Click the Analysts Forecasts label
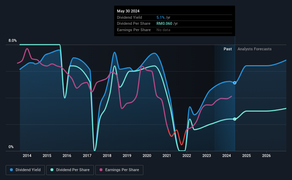The image size is (292, 180). click(254, 49)
